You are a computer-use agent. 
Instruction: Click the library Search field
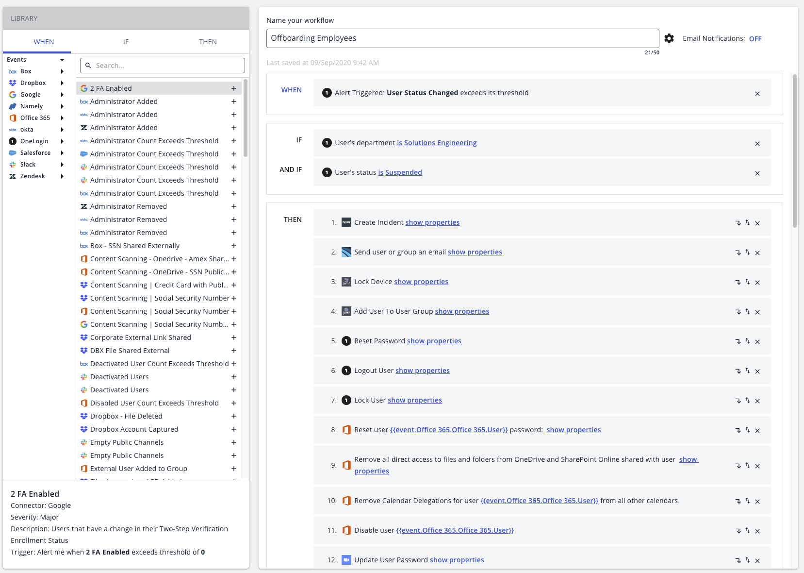163,66
